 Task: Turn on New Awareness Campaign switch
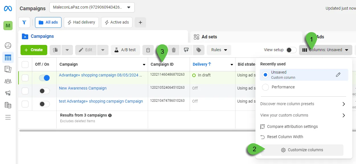click(44, 91)
